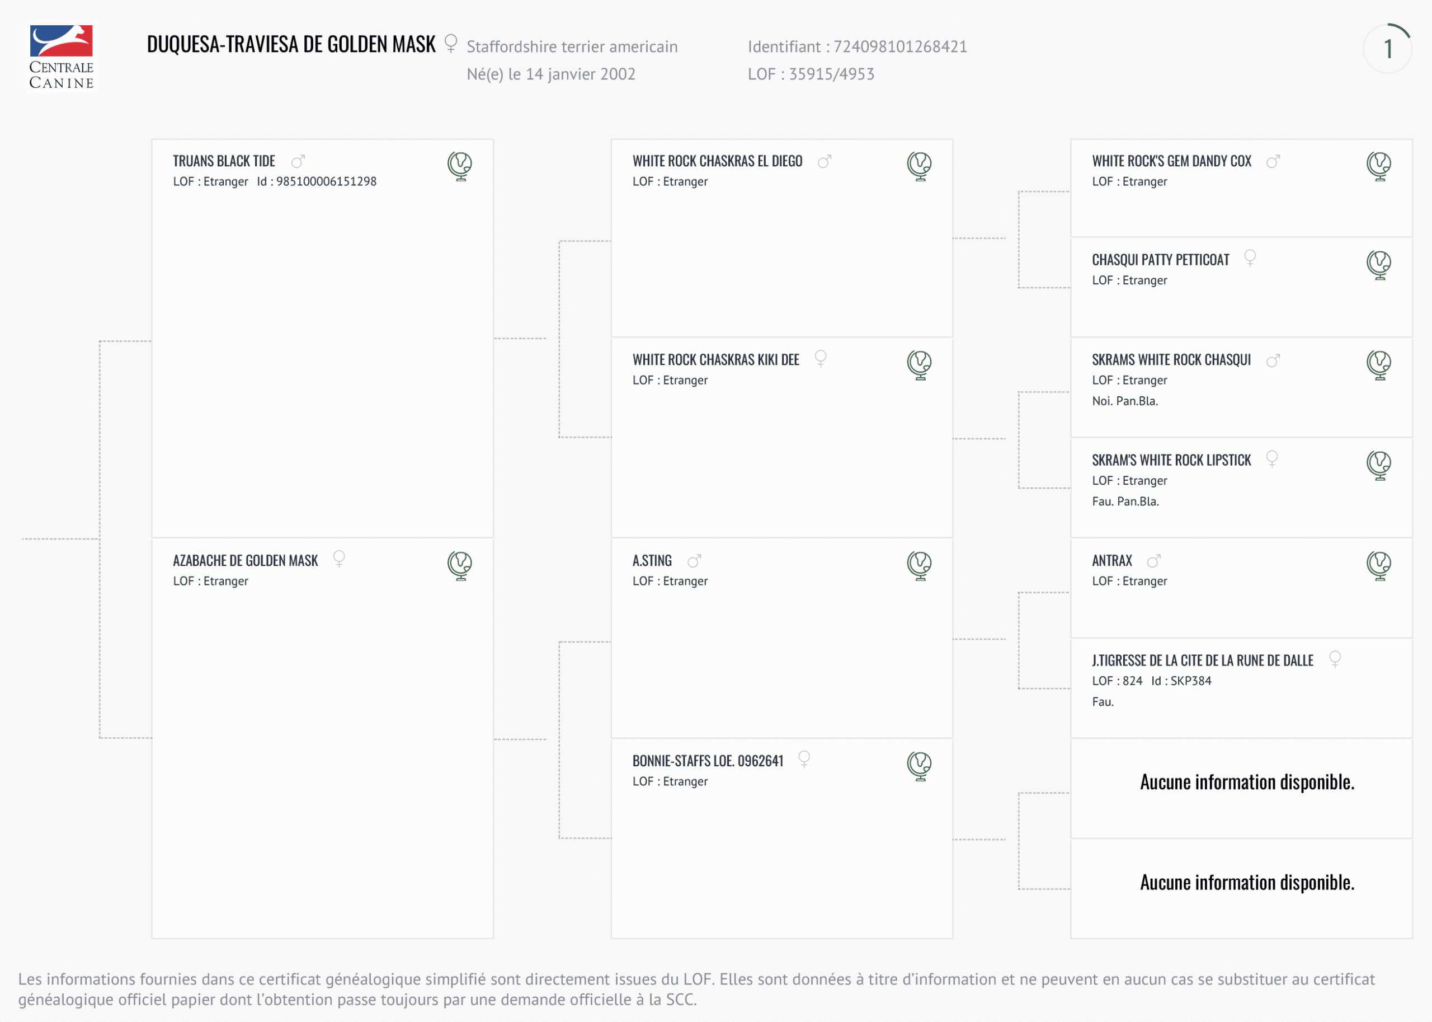Open J.TIGRESSE DE LA CITE DE LA RUNE DE DALLE
The image size is (1432, 1022).
click(x=1203, y=661)
